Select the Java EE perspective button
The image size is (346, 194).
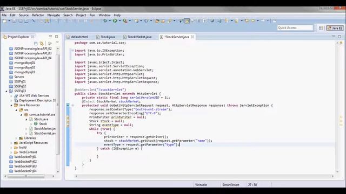coord(335,28)
